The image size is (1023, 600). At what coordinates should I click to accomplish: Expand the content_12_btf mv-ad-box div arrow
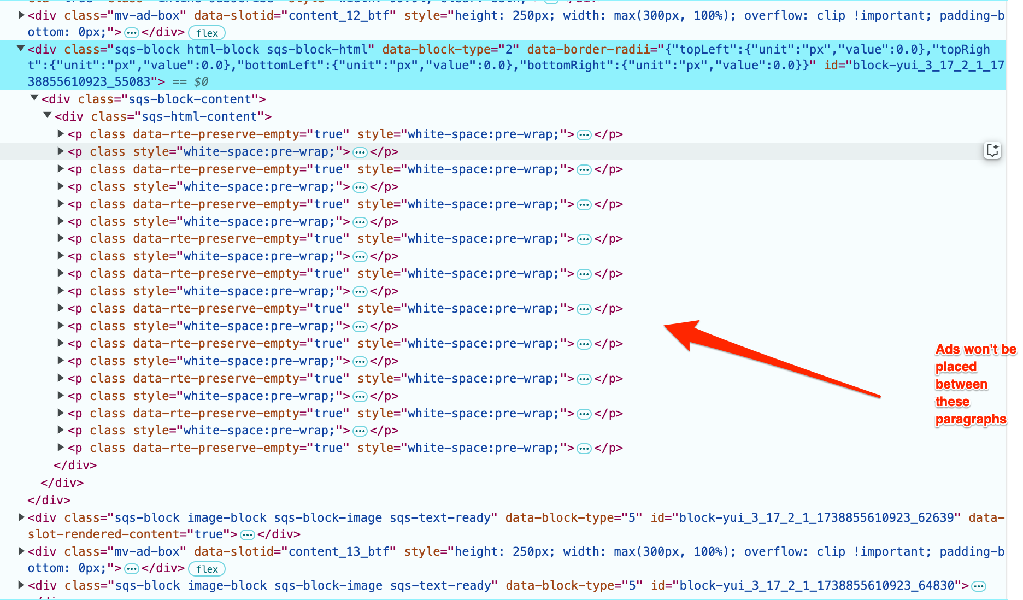point(21,15)
